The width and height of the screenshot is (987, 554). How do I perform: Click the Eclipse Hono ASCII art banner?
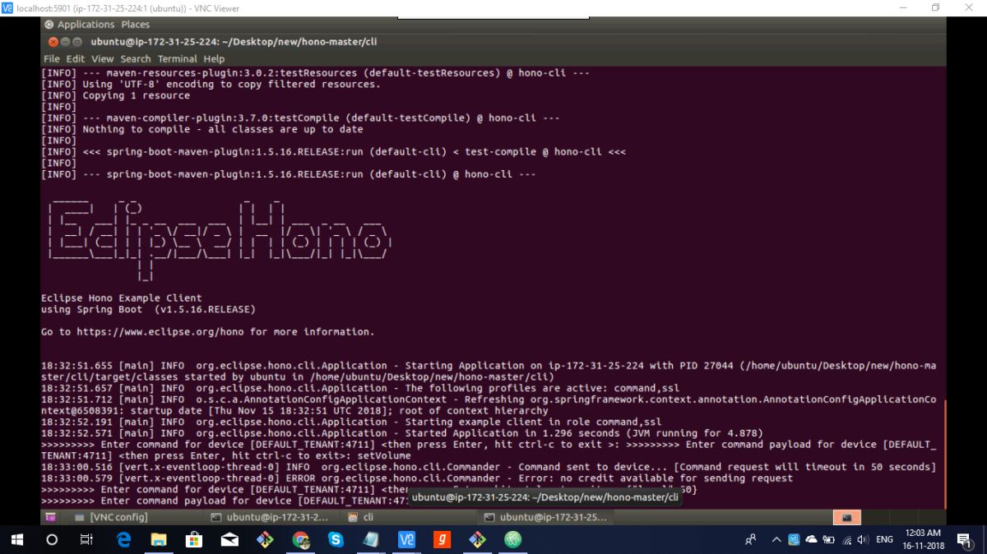(x=218, y=239)
